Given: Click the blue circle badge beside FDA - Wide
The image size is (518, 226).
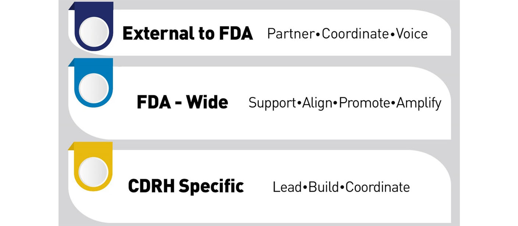Looking at the screenshot, I should point(94,88).
